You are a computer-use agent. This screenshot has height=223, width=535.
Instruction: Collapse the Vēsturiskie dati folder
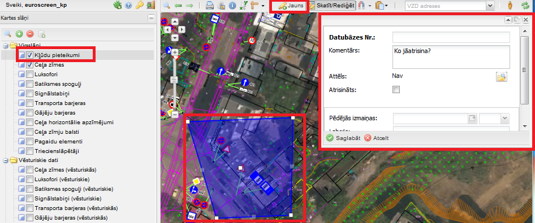pos(5,160)
